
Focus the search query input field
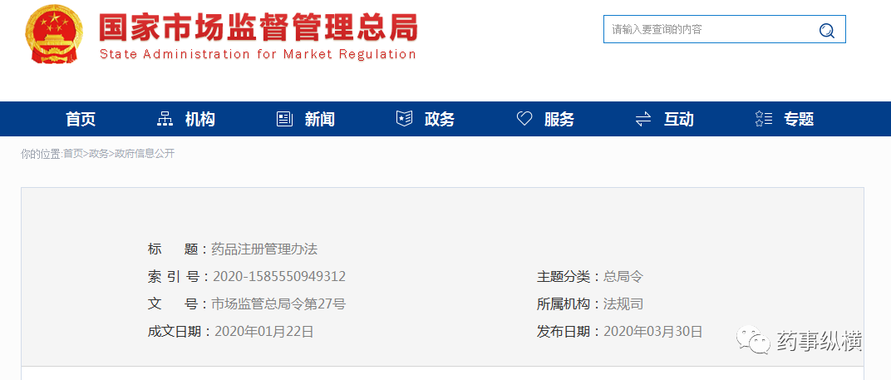coord(706,30)
